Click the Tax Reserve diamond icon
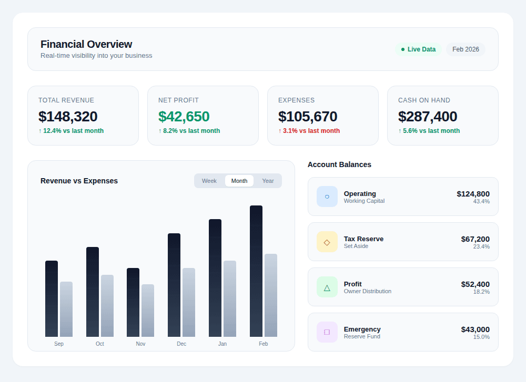 (327, 242)
